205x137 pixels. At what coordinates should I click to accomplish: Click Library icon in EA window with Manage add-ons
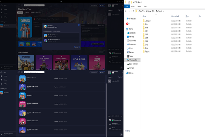click(x=2, y=13)
